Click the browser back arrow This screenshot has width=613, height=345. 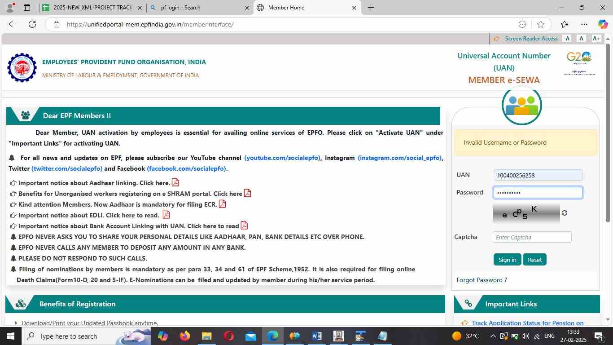(x=13, y=24)
